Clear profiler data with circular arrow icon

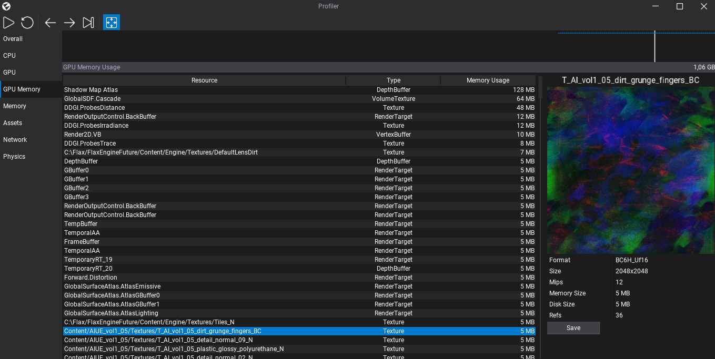pyautogui.click(x=27, y=22)
